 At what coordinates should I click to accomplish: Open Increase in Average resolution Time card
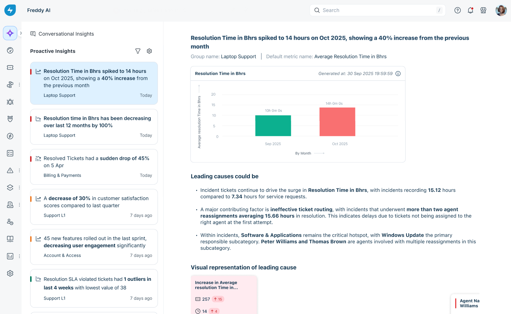tap(224, 295)
